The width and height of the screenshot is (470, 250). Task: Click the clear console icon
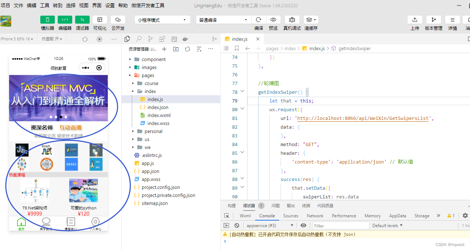[237, 226]
